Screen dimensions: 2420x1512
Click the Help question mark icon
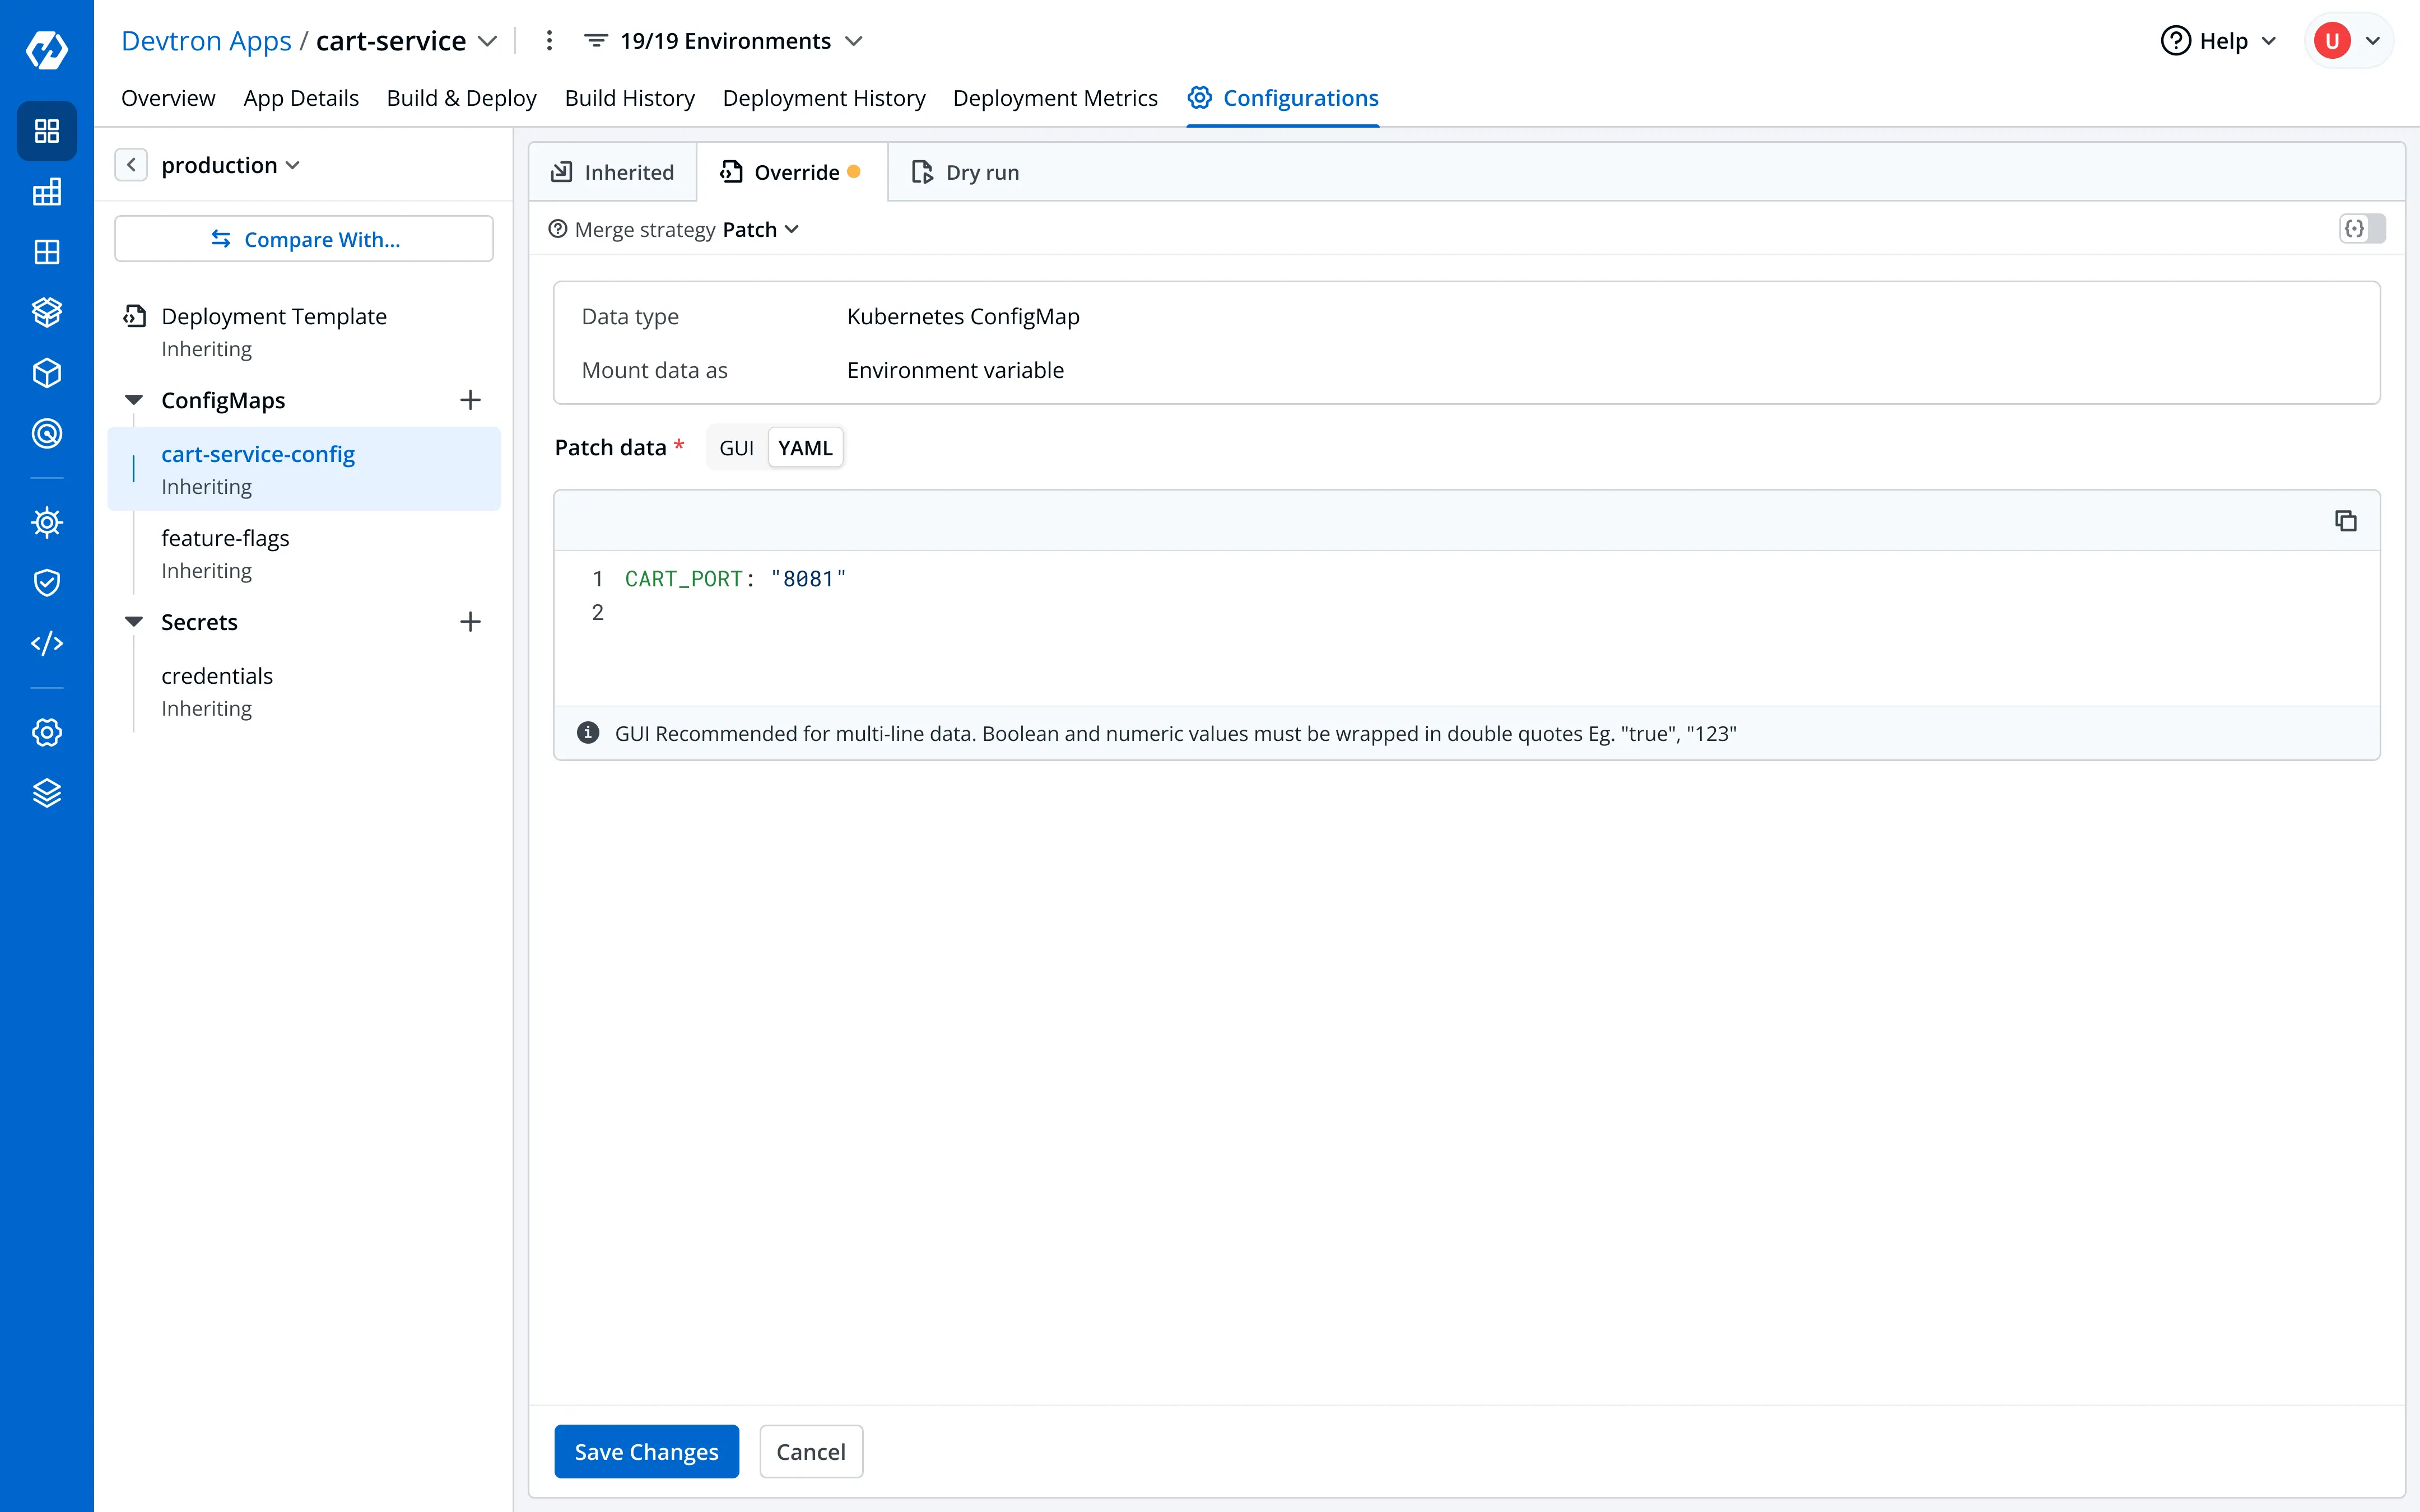click(2176, 41)
